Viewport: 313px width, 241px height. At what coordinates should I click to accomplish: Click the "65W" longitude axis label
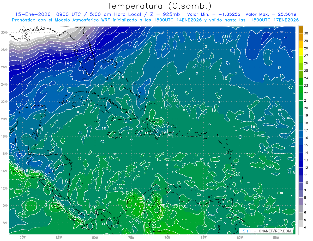point(204,237)
